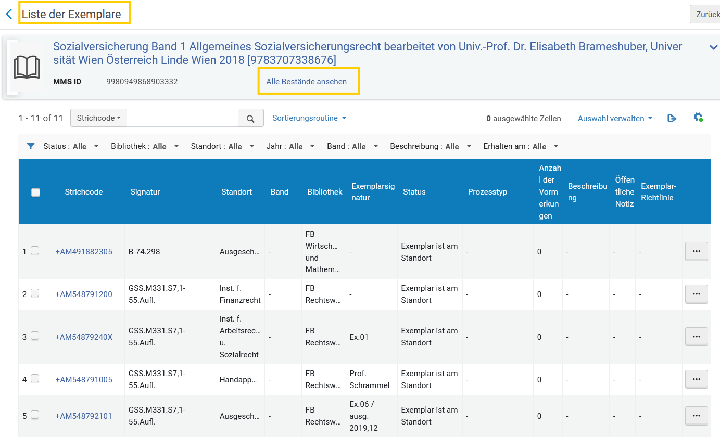The image size is (720, 437).
Task: Click the Alle Bestände ansehen link
Action: pos(307,82)
